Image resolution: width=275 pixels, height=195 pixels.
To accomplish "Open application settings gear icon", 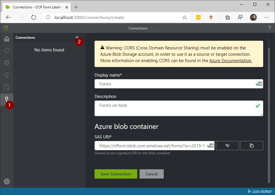I will point(7,181).
